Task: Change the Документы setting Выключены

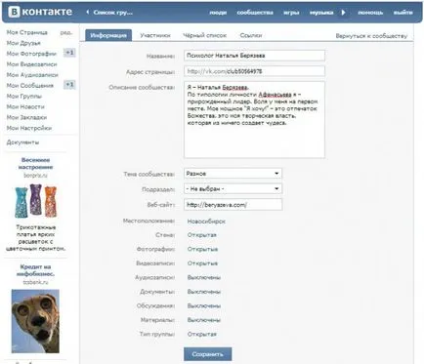Action: (204, 292)
